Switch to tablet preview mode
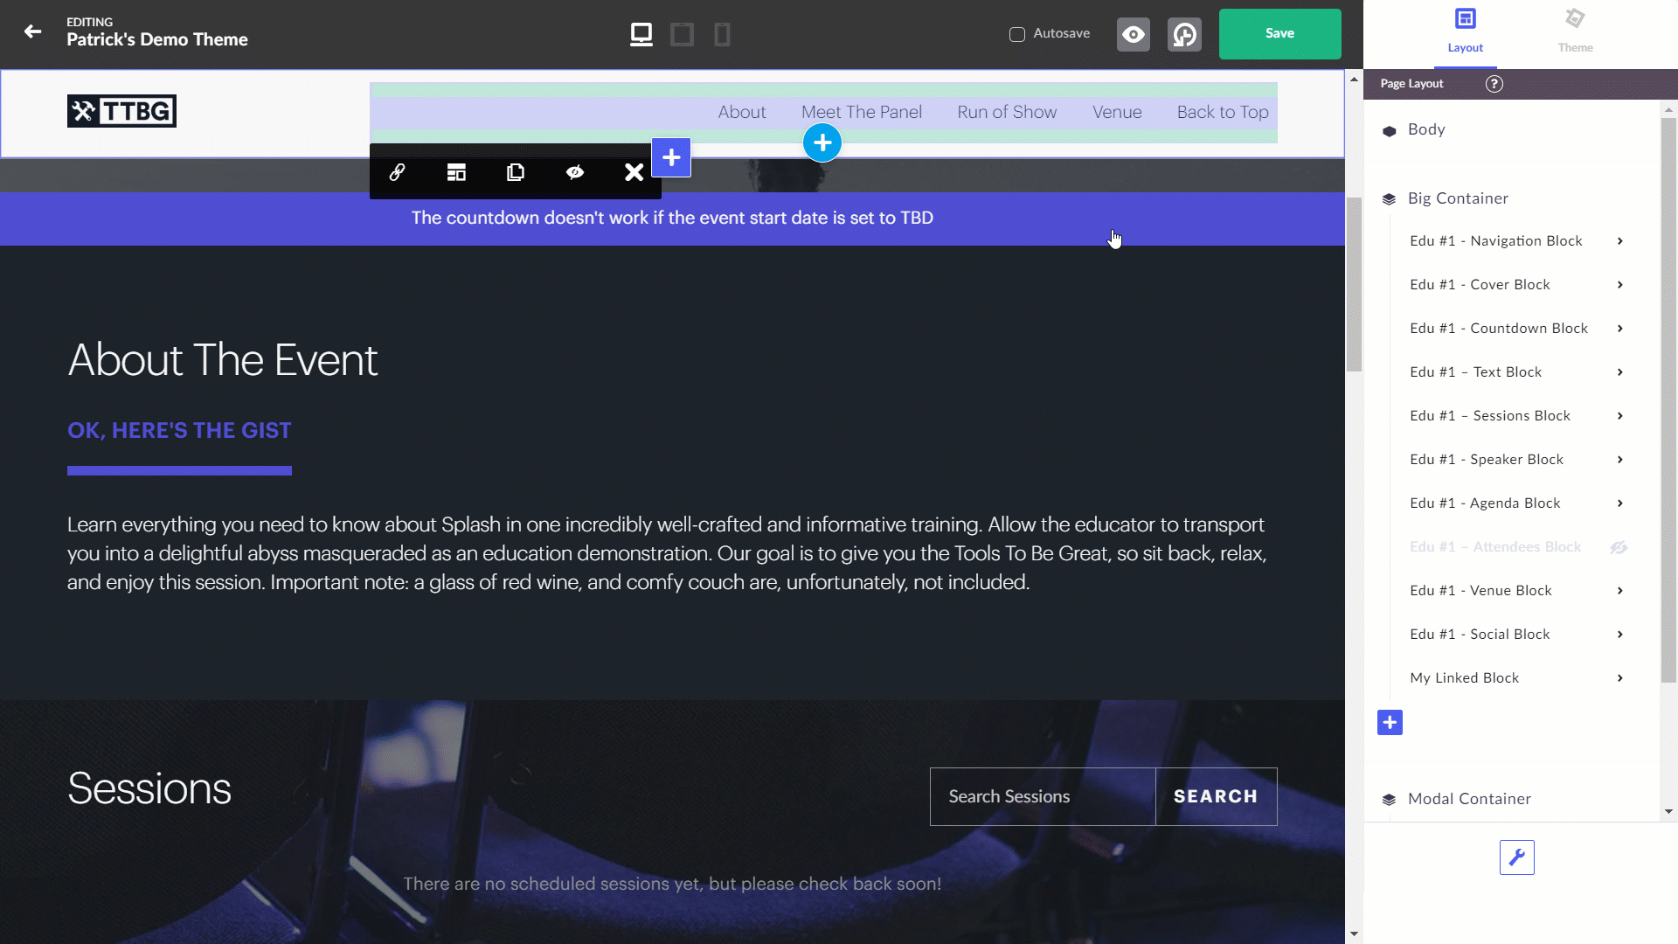Viewport: 1678px width, 944px height. (x=682, y=34)
